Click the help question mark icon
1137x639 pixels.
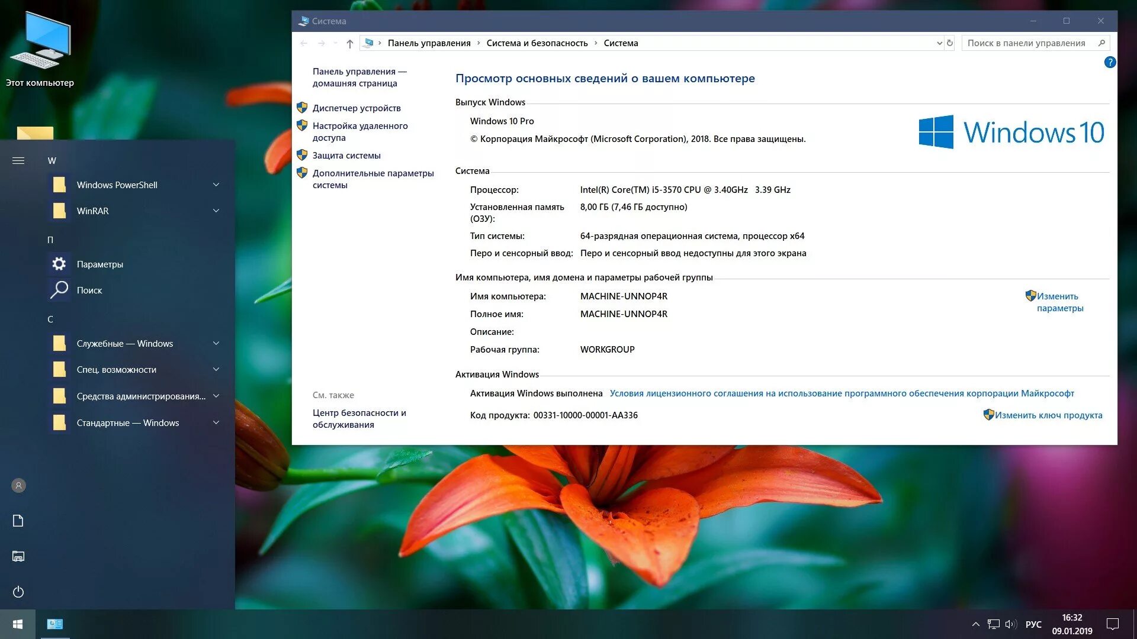coord(1110,62)
